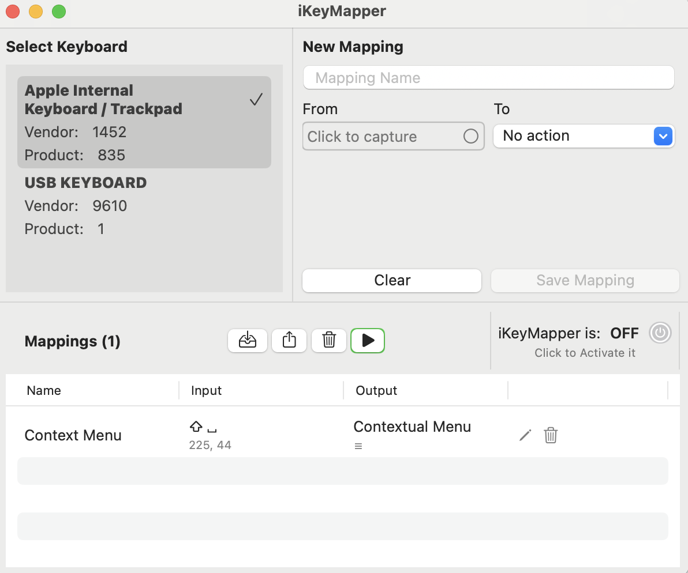
Task: Click the Click to capture input field
Action: pos(381,136)
